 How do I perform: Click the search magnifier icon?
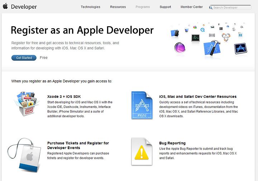[x=211, y=8]
